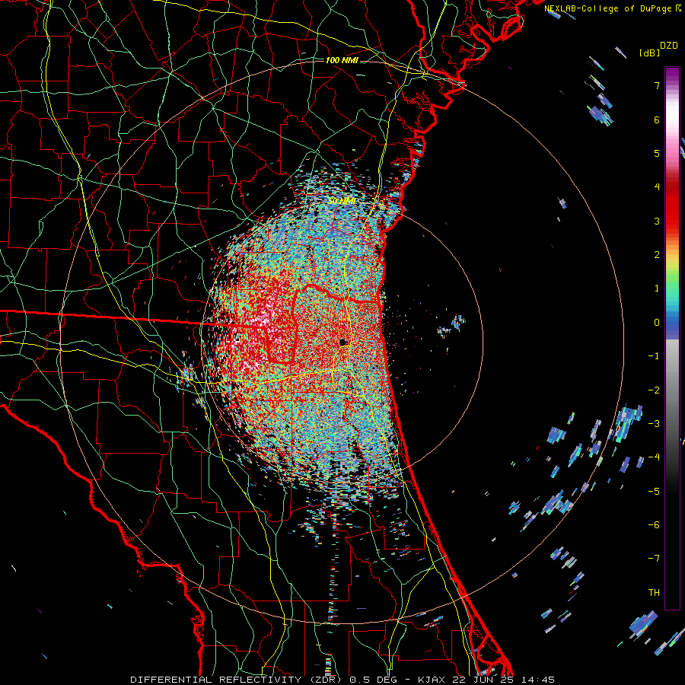Click the -1 value on the color scale

point(654,356)
